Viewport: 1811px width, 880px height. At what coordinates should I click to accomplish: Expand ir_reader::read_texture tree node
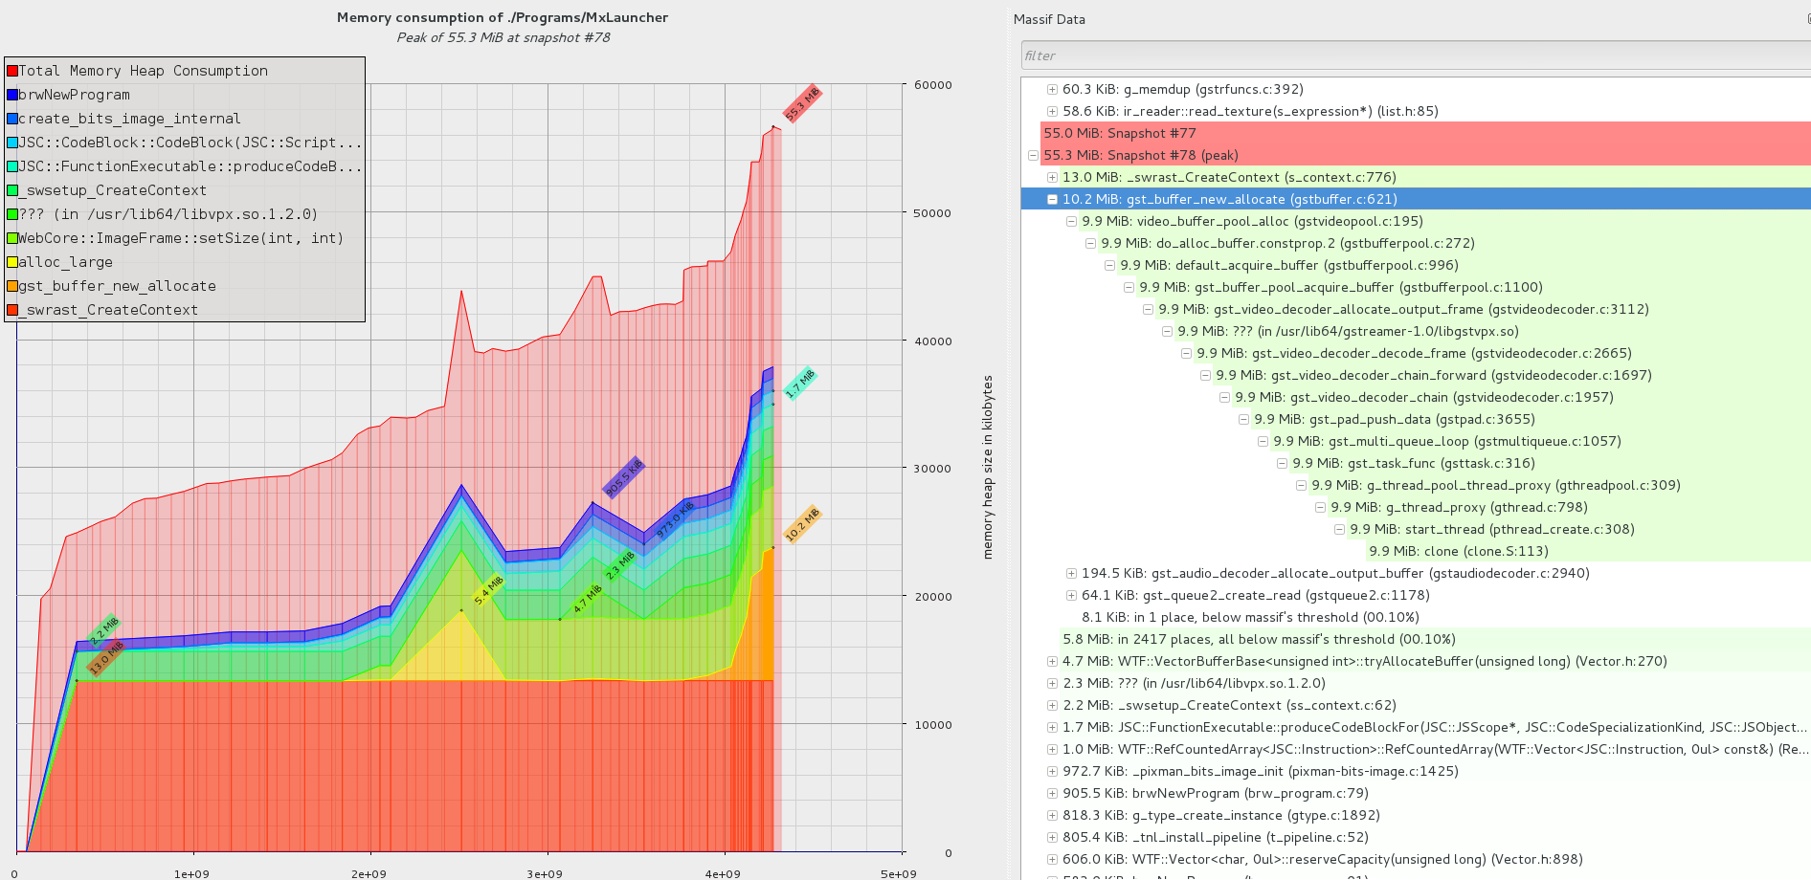tap(1052, 111)
